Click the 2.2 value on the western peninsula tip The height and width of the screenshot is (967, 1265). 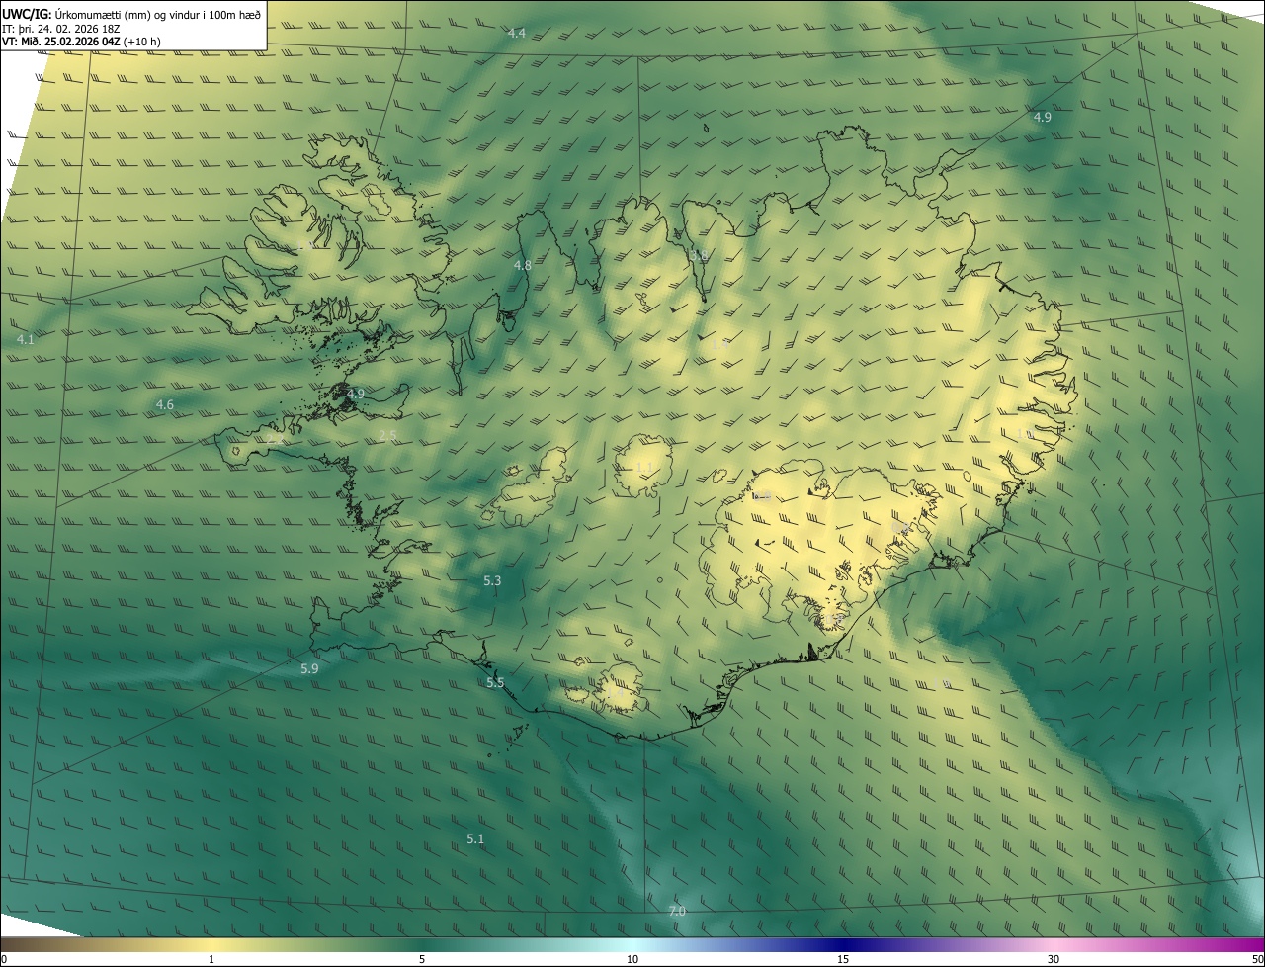point(276,438)
